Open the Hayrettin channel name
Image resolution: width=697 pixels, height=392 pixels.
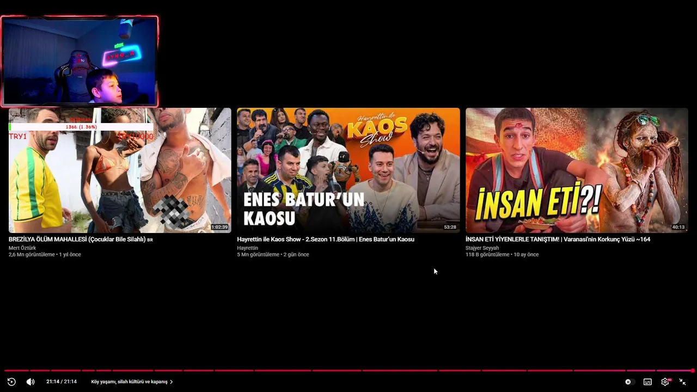pos(247,248)
